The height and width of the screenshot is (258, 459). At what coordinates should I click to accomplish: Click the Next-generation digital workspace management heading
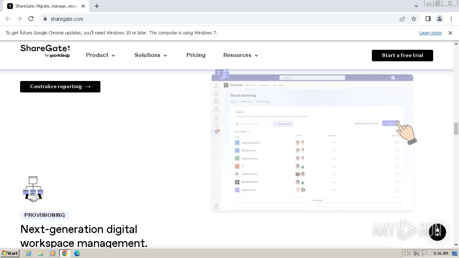coord(84,236)
